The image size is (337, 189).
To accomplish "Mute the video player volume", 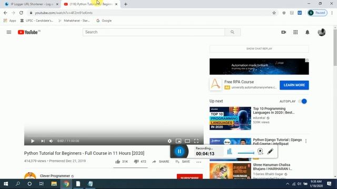I will [51, 141].
